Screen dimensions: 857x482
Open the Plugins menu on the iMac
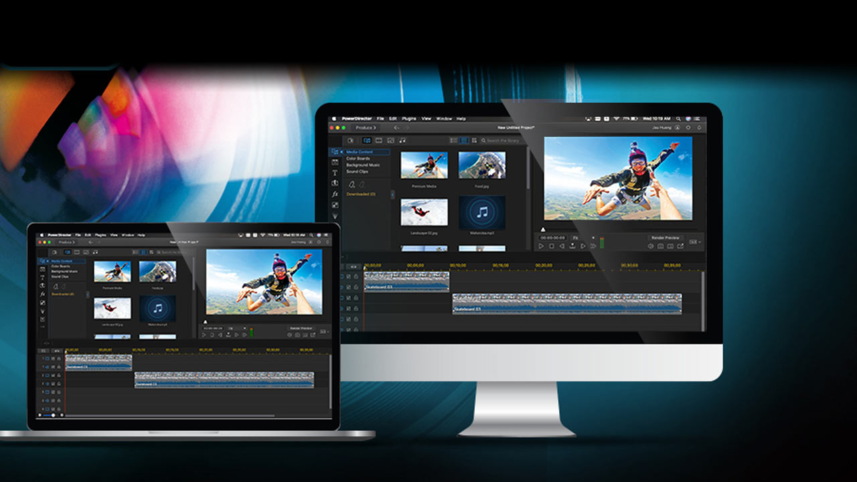[409, 118]
